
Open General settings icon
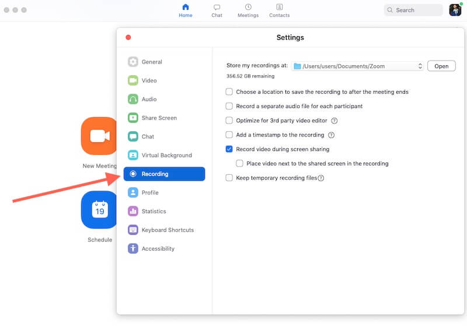click(x=133, y=62)
